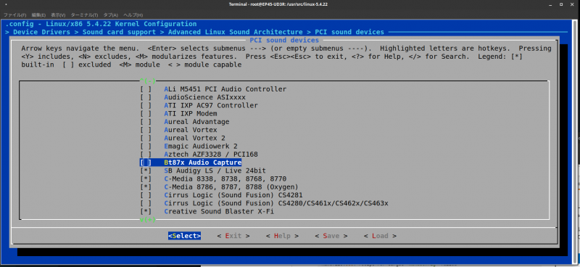Click the Help button
This screenshot has width=580, height=267.
tap(282, 236)
